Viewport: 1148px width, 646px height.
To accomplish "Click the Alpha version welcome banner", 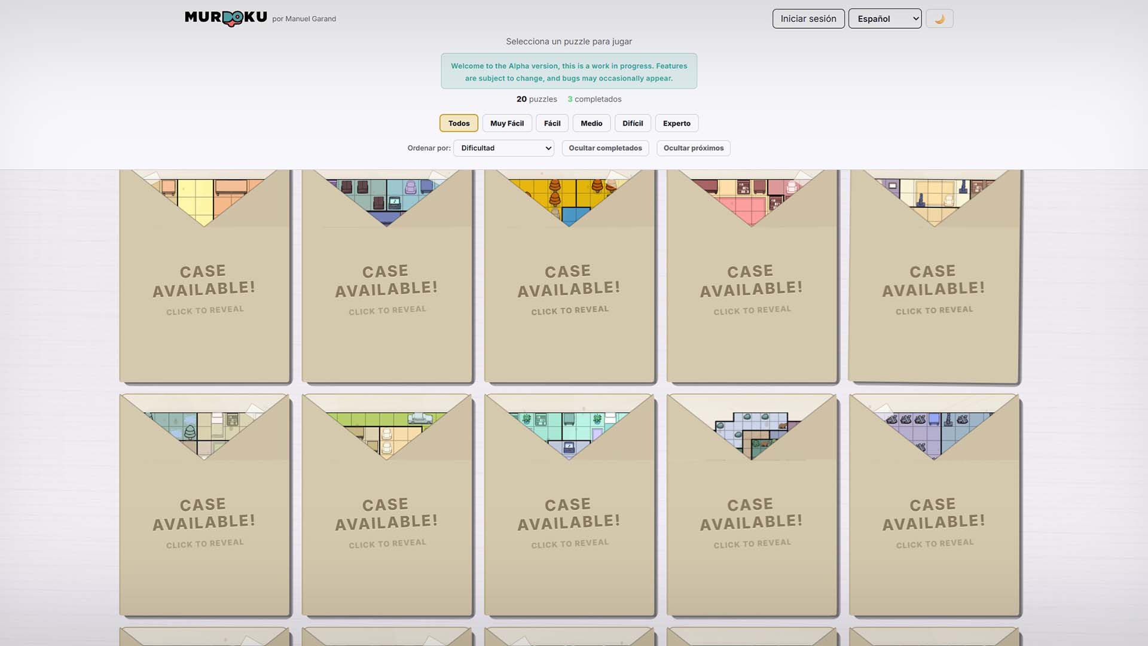I will pyautogui.click(x=569, y=71).
